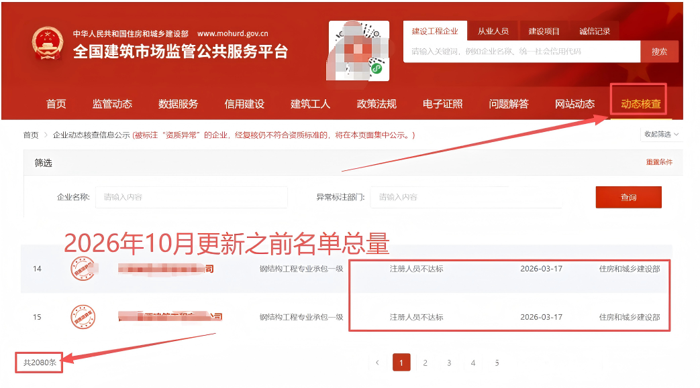Click 住房和城乡建设部 in row 15
The image size is (700, 388).
pyautogui.click(x=630, y=317)
